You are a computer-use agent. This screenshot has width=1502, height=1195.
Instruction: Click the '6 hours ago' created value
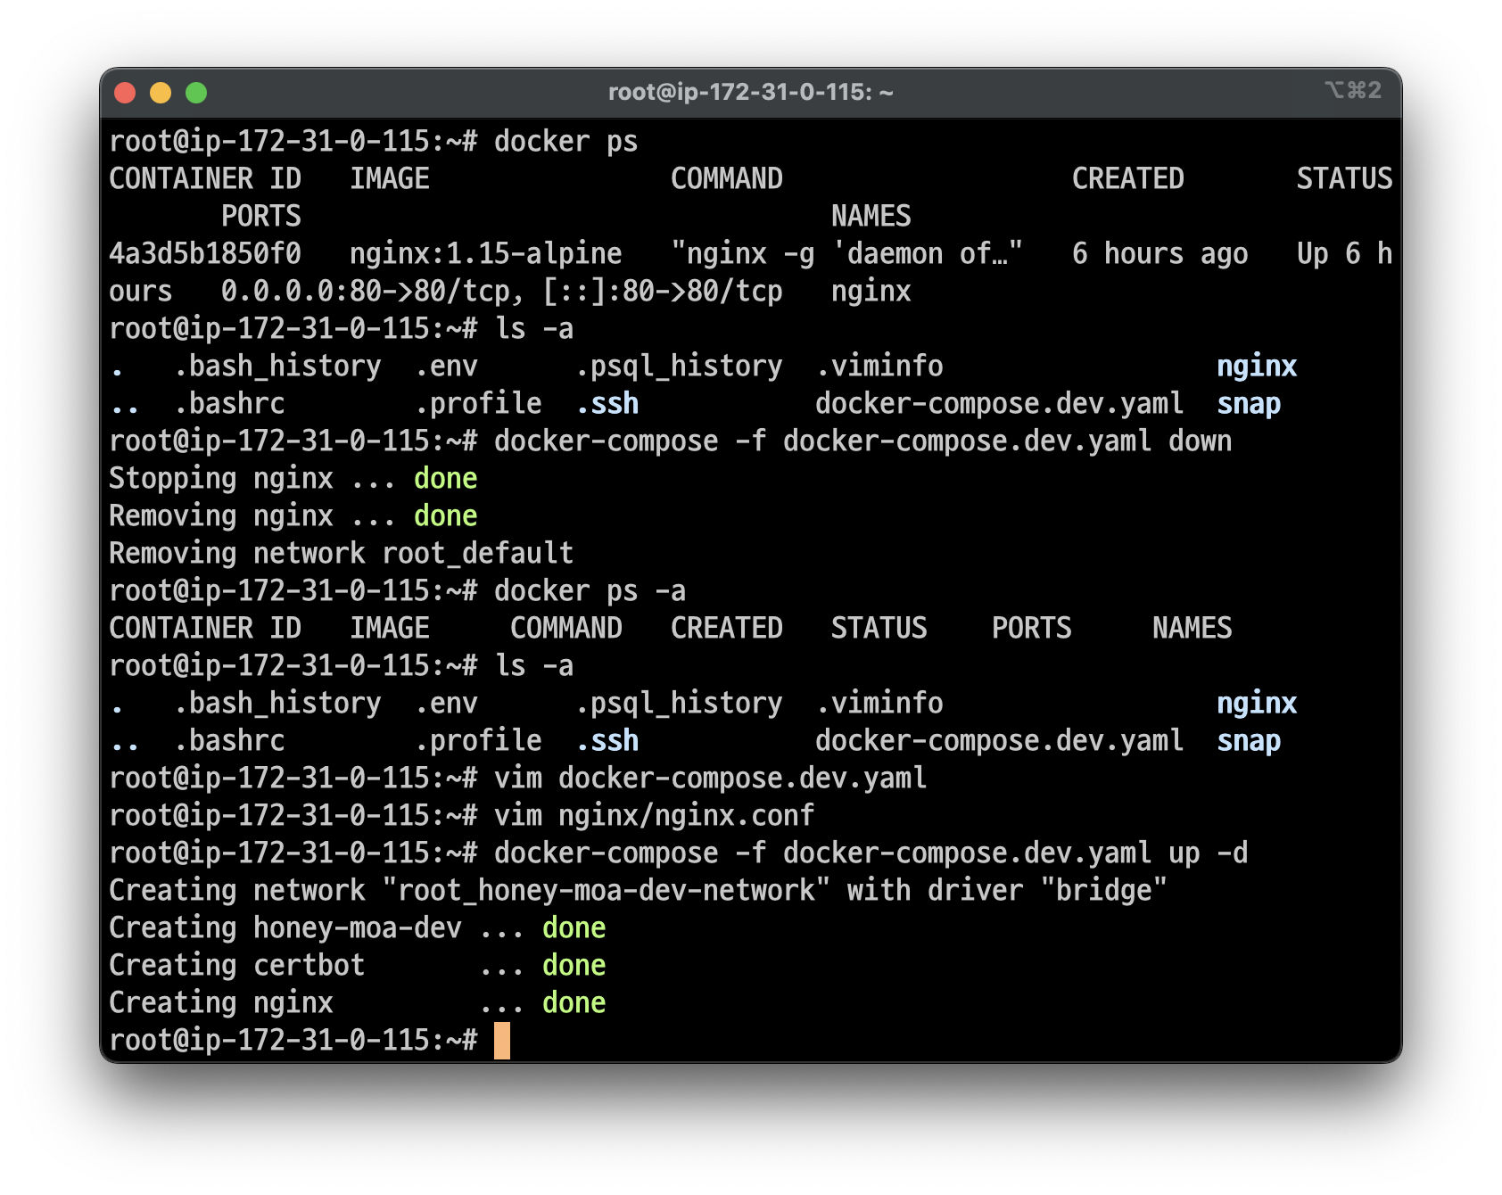tap(1160, 253)
